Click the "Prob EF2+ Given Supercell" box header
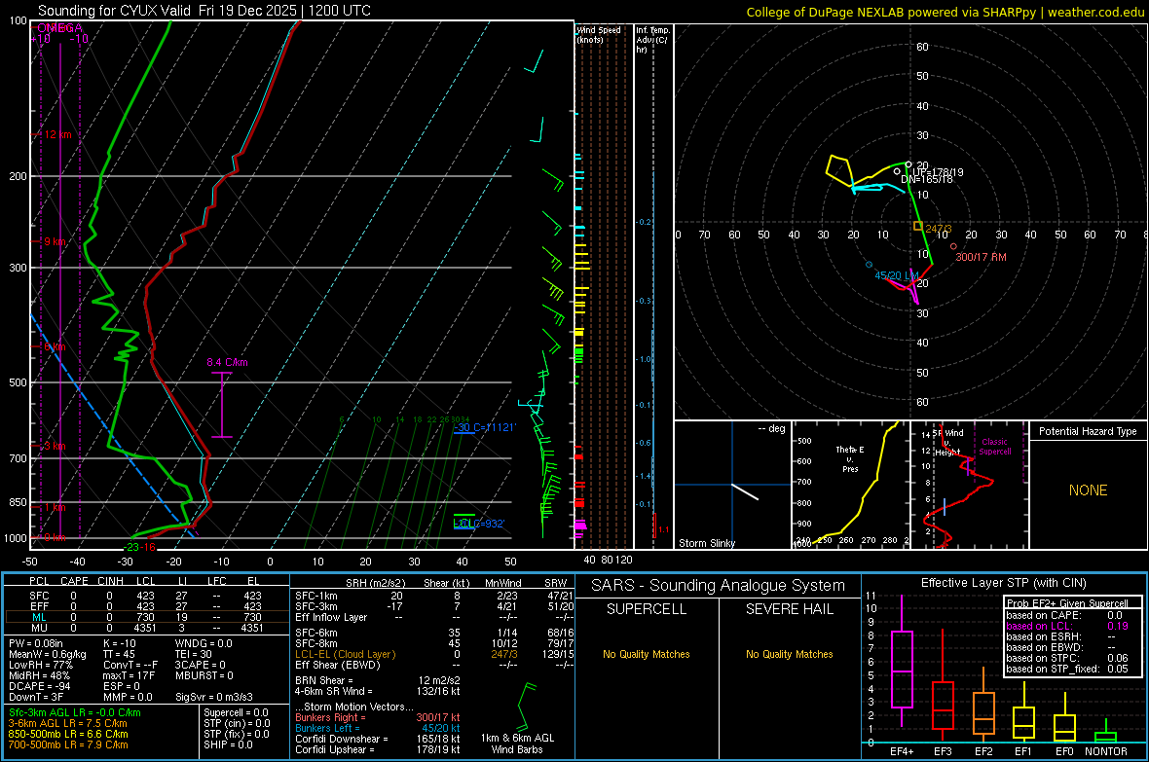1149x762 pixels. click(1067, 603)
